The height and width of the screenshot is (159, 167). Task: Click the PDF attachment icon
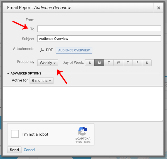point(42,50)
